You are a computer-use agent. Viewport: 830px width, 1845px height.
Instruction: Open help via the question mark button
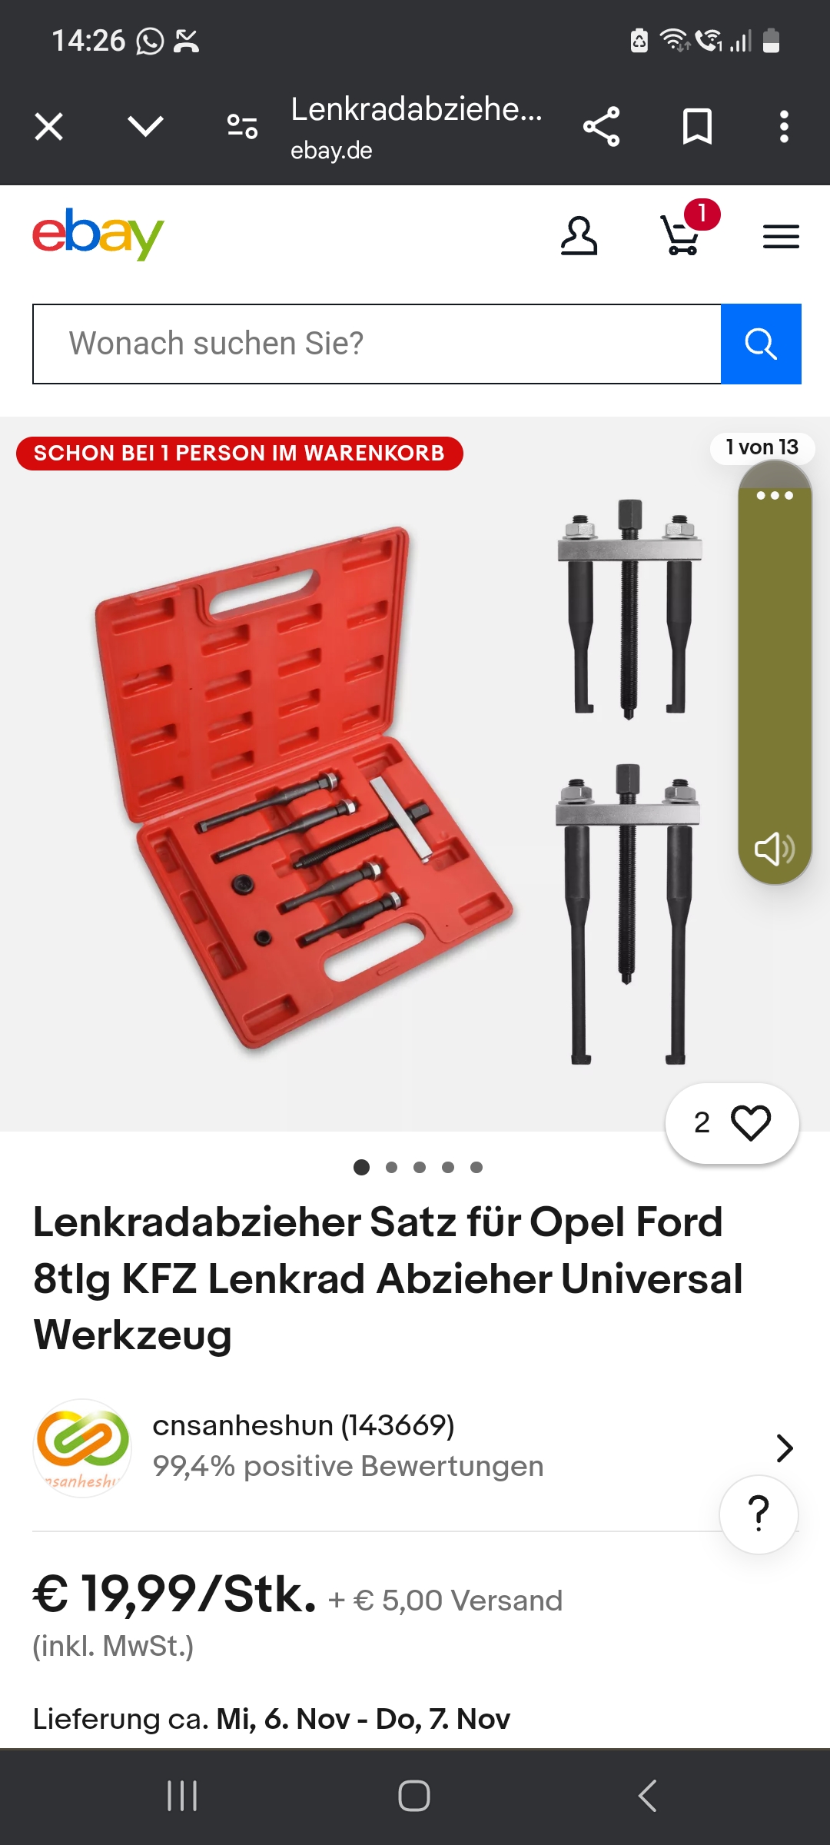[x=759, y=1514]
